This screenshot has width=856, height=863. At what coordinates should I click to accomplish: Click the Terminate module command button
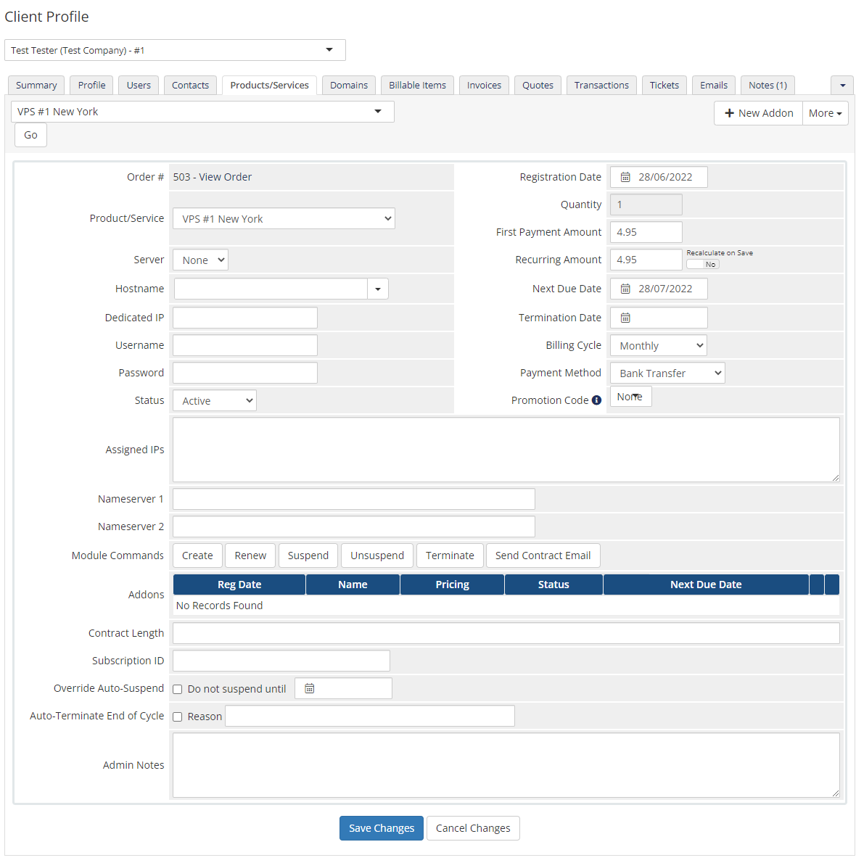point(450,556)
